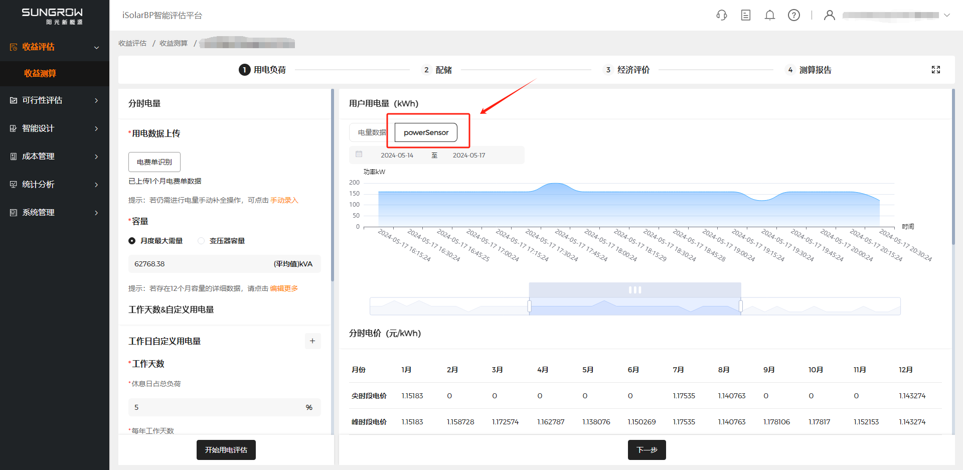Click the plus icon beside 工作日自定义用电量
Viewport: 963px width, 470px height.
(x=312, y=341)
